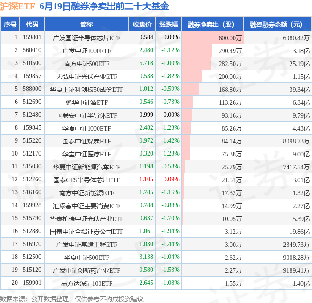The width and height of the screenshot is (312, 303).
Task: Click the closing price 5.718
Action: [x=146, y=63]
